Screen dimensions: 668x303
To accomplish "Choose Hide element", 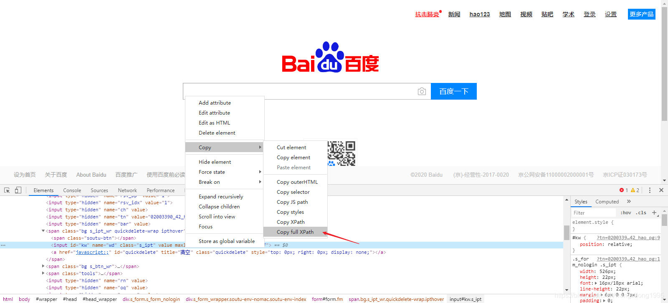I will coord(225,162).
